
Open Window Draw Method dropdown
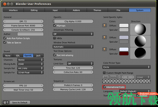pos(73,47)
